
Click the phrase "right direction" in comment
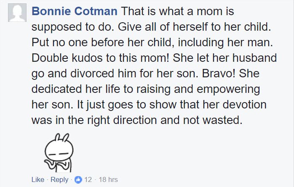(122, 121)
